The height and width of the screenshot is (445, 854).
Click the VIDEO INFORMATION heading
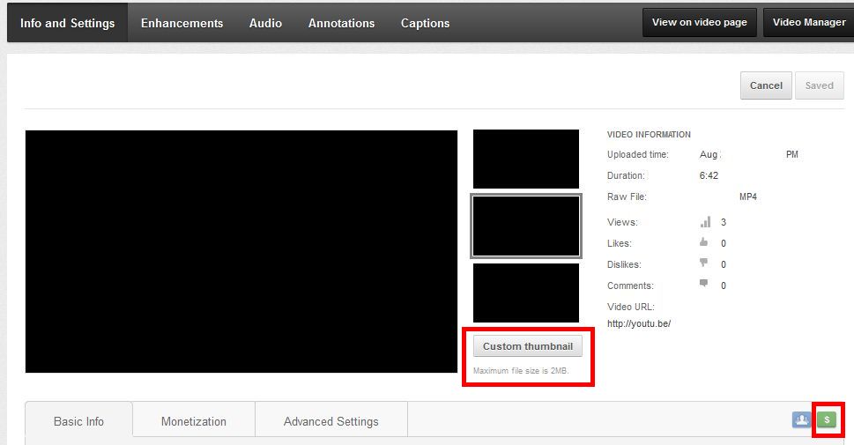(649, 135)
